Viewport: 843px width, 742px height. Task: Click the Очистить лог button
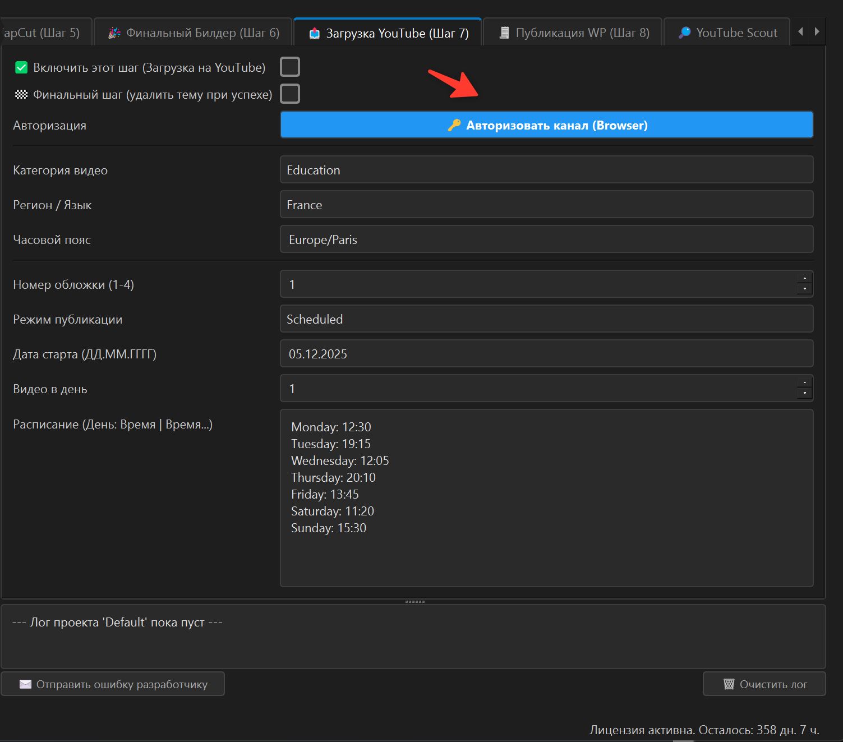tap(764, 684)
